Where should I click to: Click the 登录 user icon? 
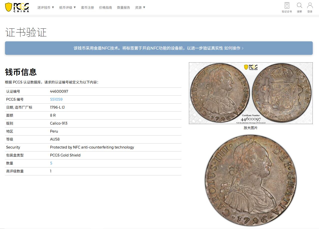[310, 7]
